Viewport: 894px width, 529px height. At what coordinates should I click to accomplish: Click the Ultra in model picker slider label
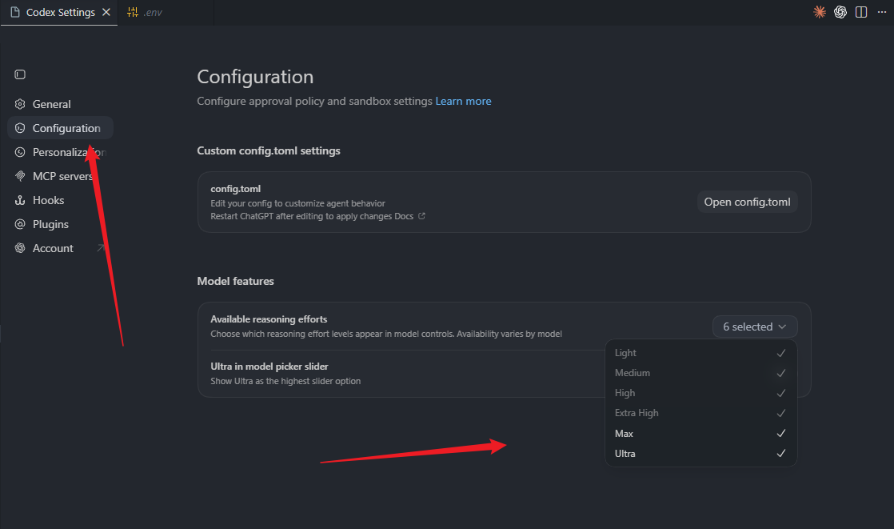click(x=269, y=367)
